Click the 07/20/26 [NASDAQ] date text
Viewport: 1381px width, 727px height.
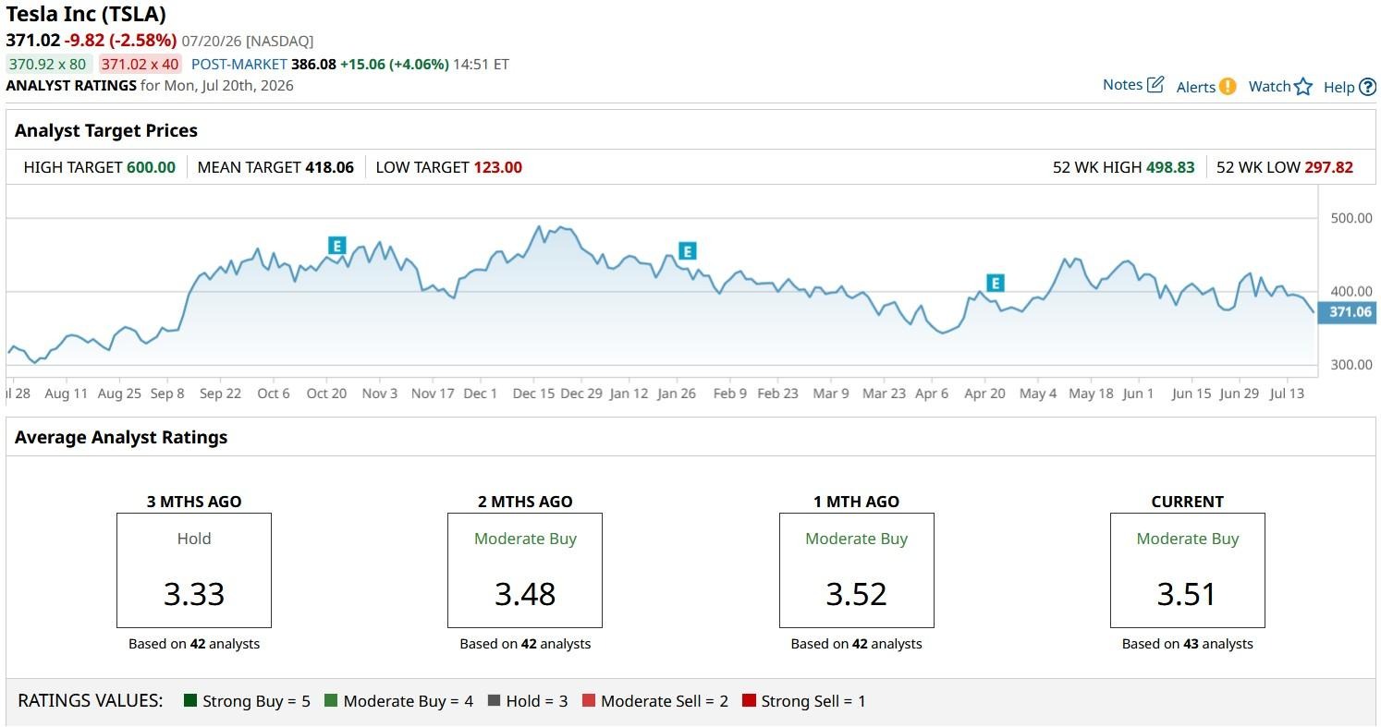click(248, 42)
